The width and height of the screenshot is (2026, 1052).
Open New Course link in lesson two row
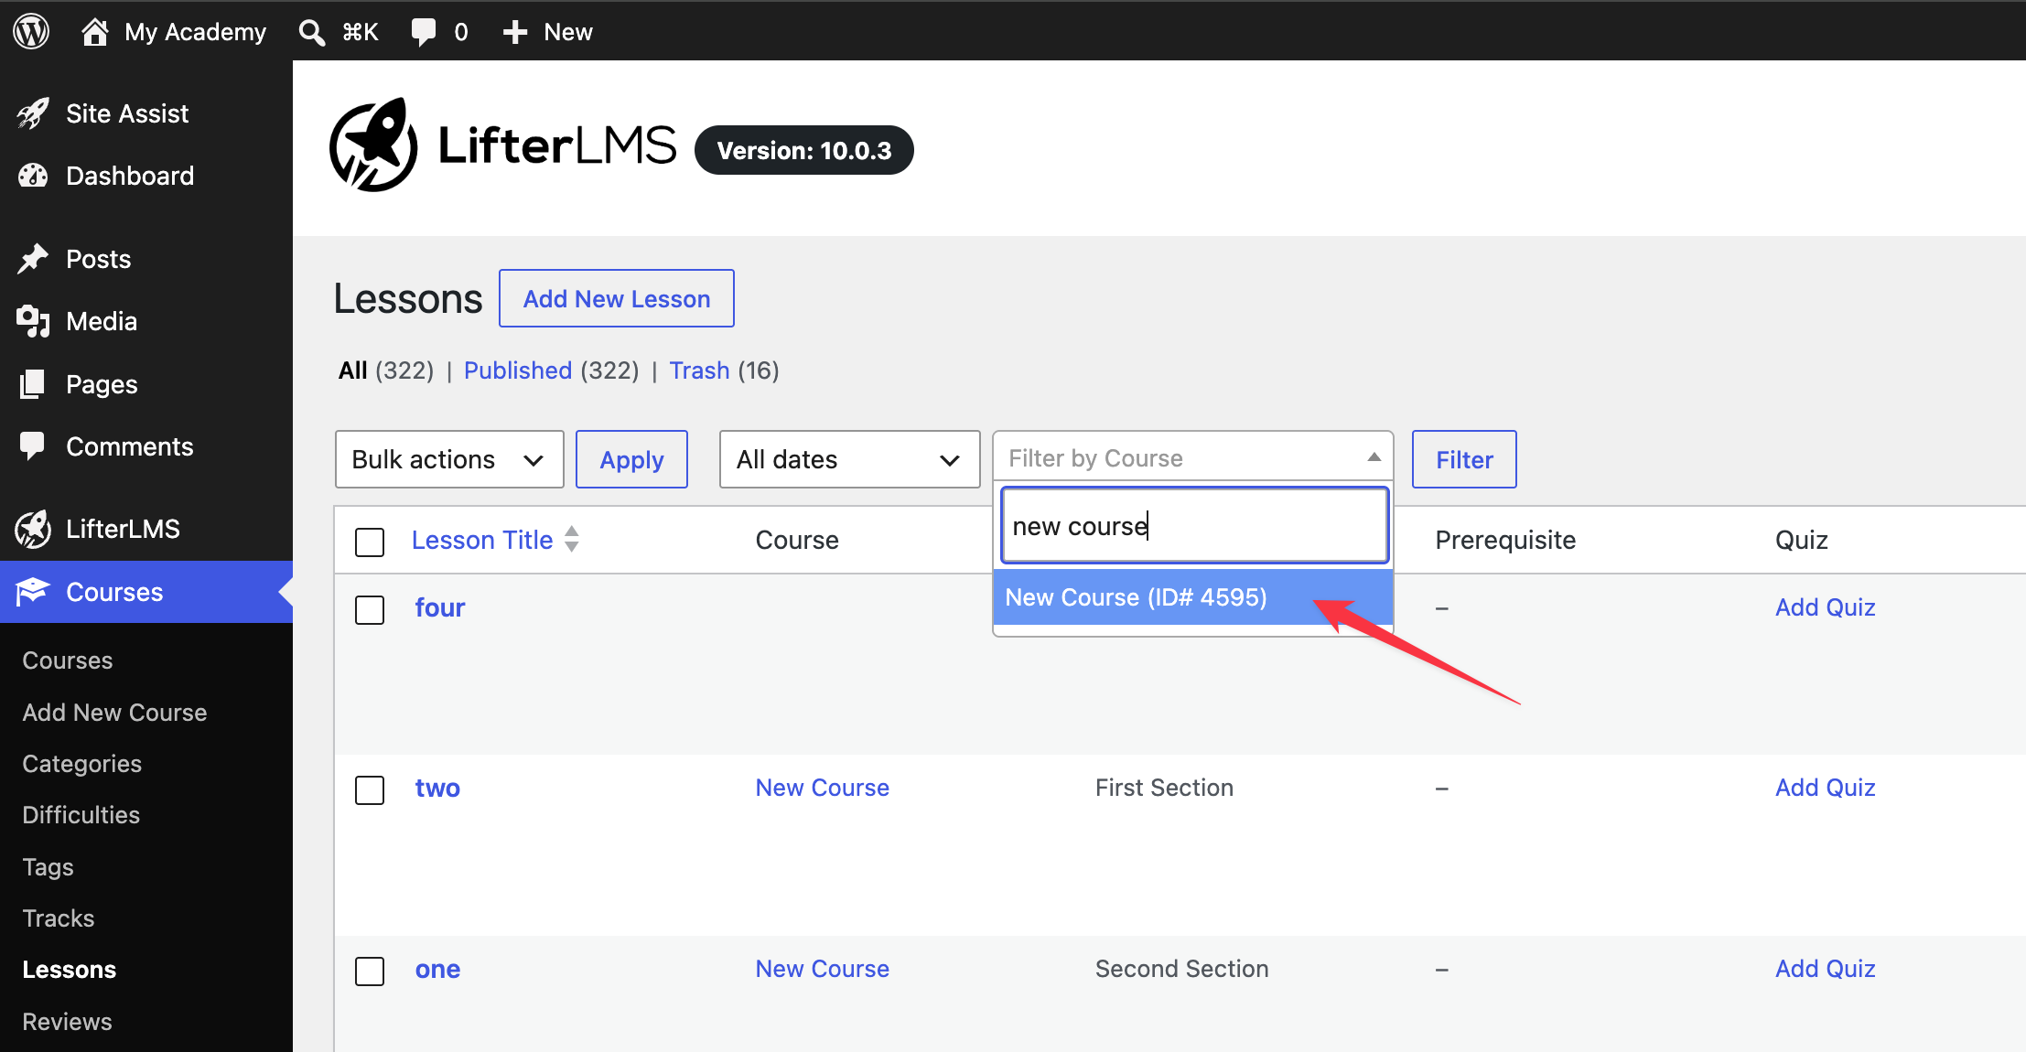pyautogui.click(x=823, y=788)
